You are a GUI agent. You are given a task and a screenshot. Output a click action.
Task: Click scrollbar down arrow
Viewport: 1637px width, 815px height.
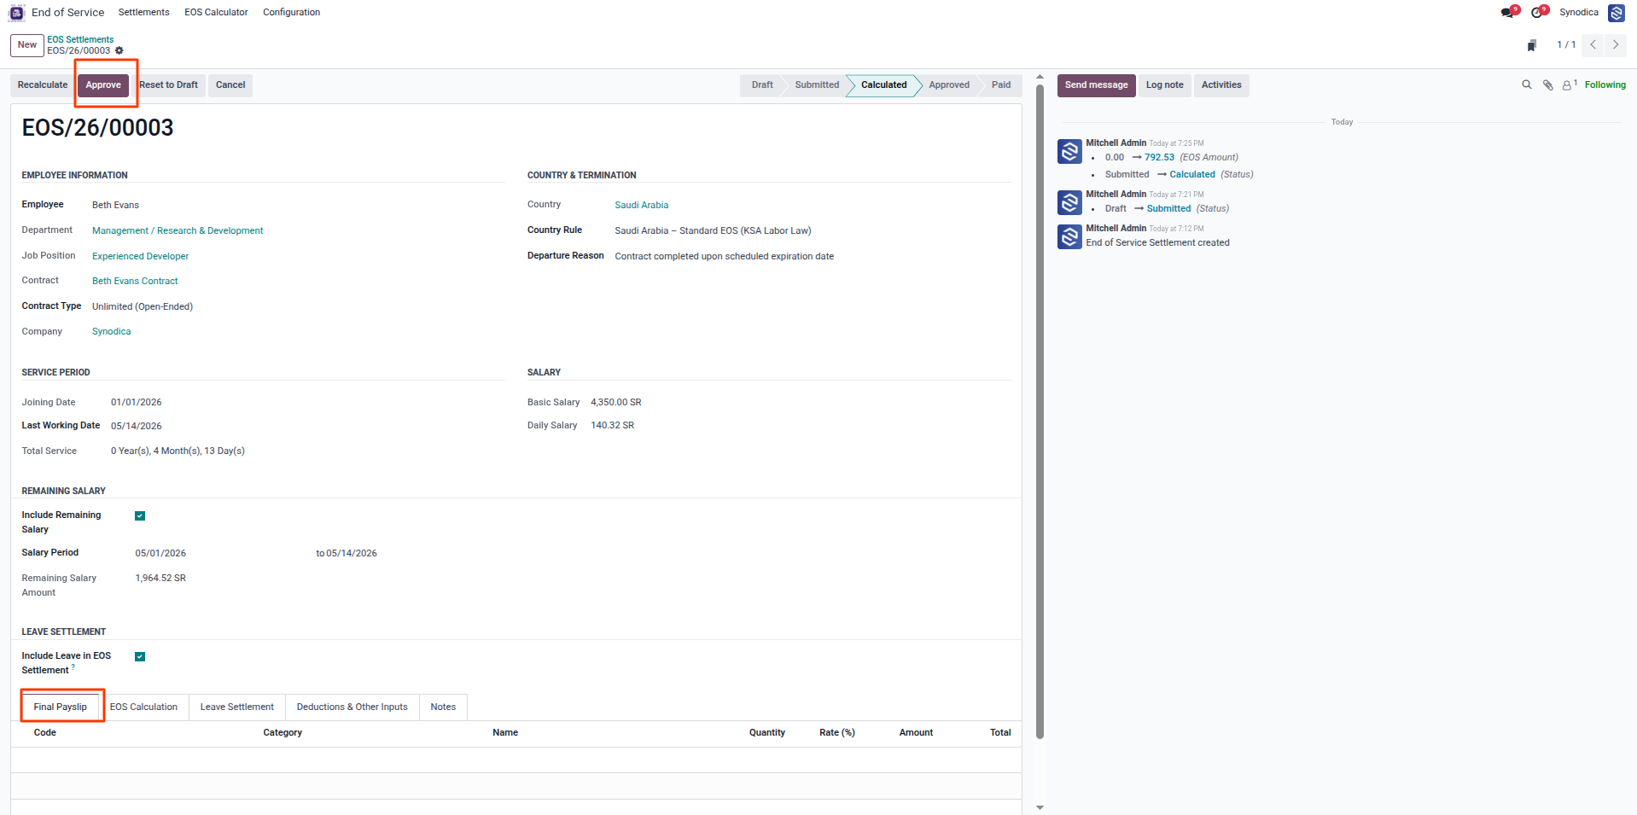point(1040,807)
